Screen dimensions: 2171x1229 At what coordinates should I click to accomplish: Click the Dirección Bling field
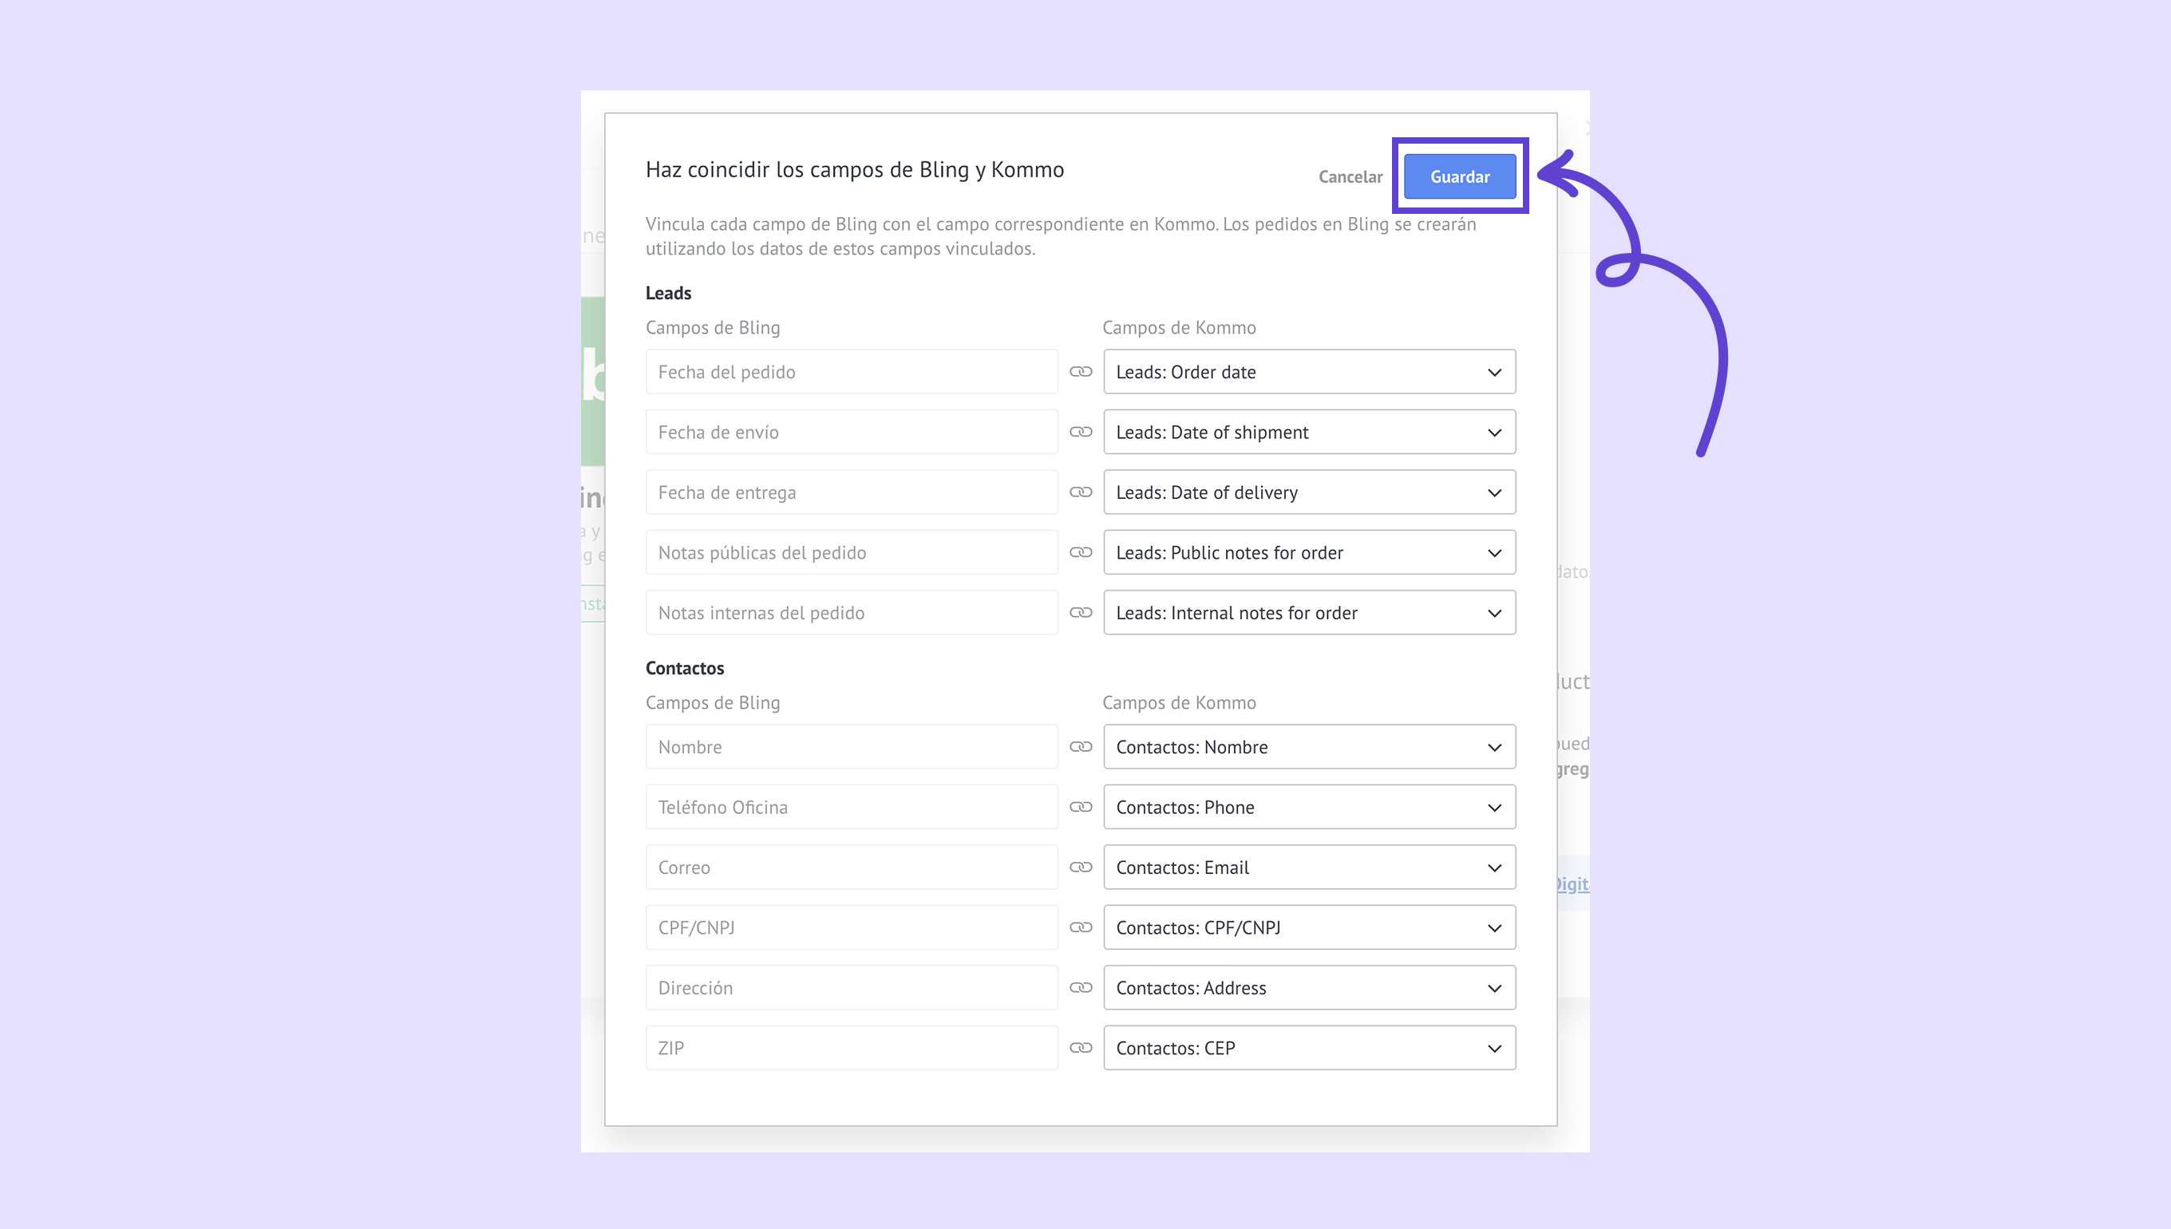(x=851, y=988)
